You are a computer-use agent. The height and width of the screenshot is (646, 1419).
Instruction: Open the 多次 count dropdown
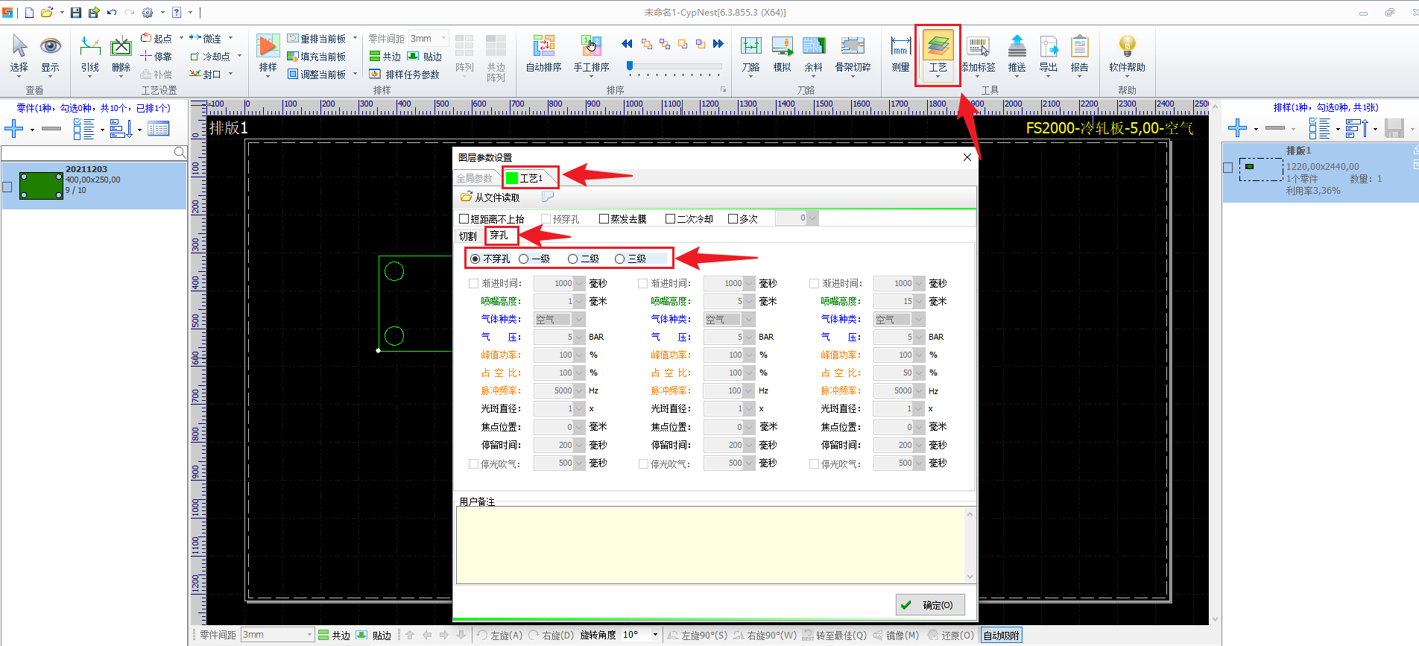click(812, 218)
